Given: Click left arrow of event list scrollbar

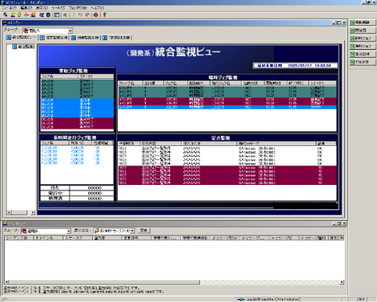Looking at the screenshot, I should tap(7, 282).
